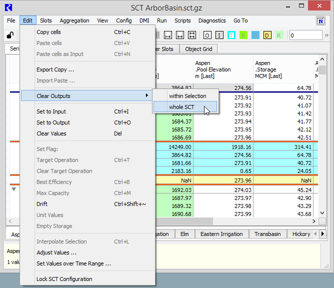Screen dimensions: 334x288
Task: Click the lock icon in the toolbar
Action: pyautogui.click(x=9, y=35)
